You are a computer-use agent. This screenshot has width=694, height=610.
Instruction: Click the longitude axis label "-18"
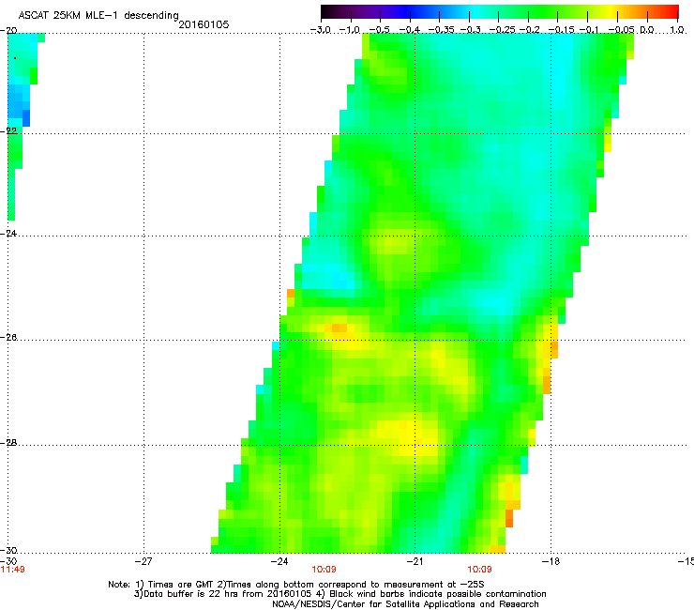(551, 561)
